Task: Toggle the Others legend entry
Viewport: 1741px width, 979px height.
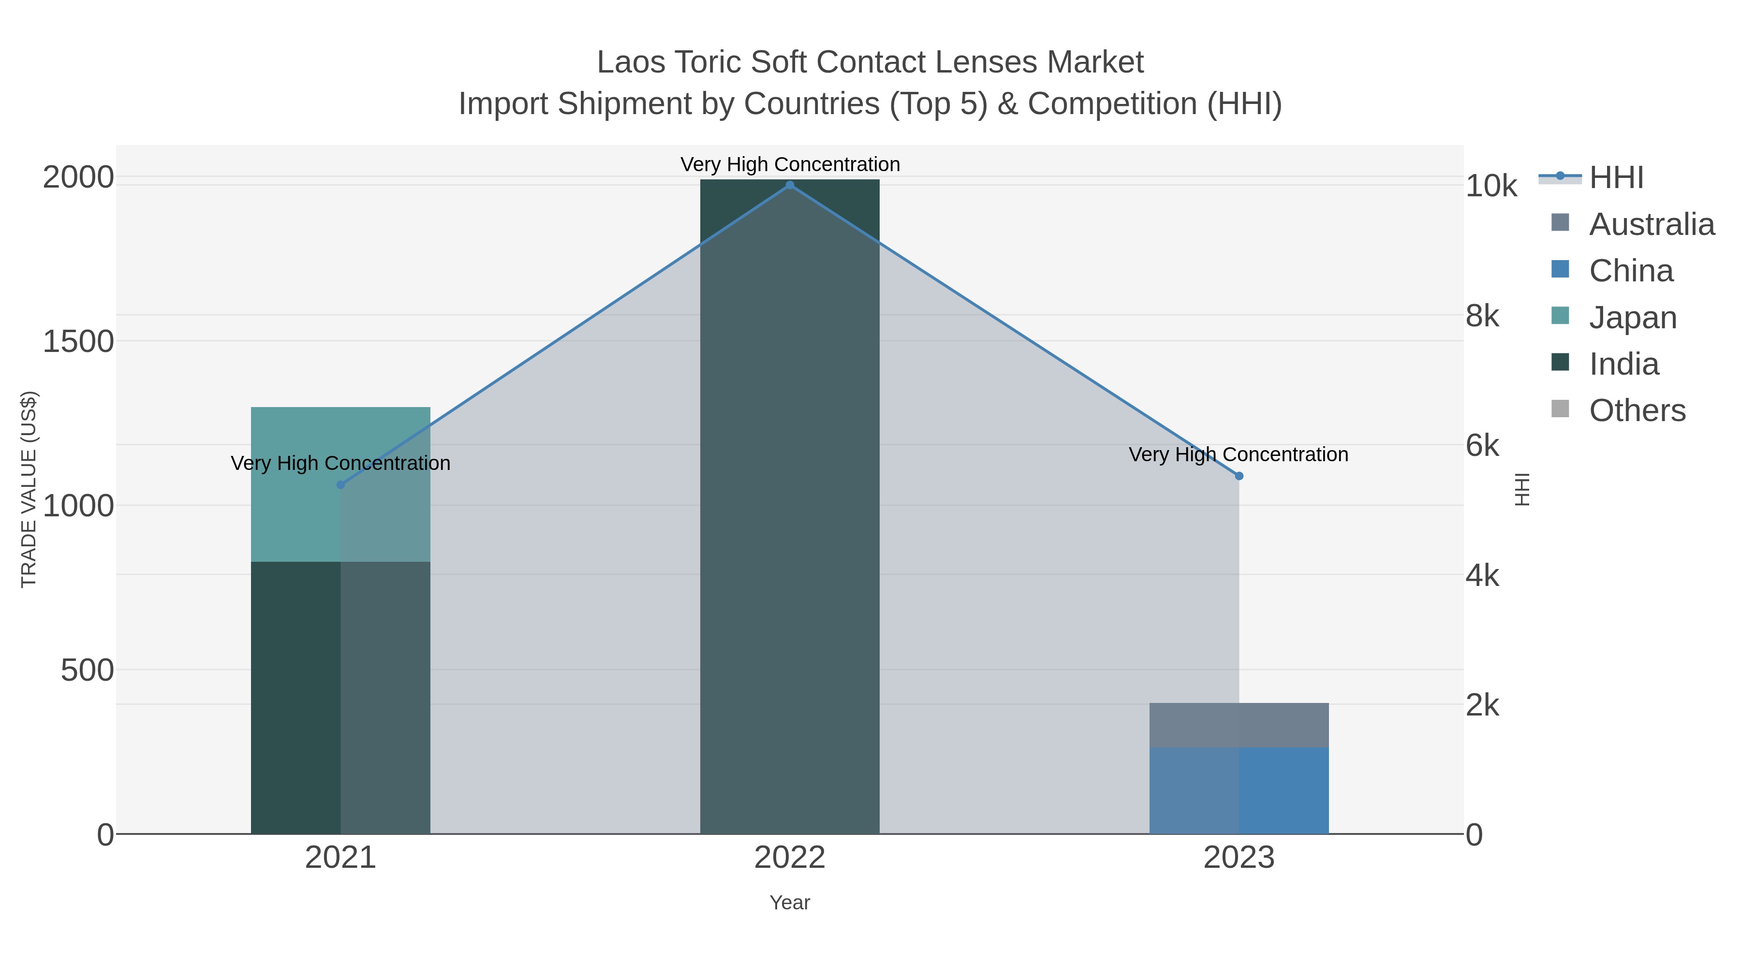Action: click(x=1618, y=410)
